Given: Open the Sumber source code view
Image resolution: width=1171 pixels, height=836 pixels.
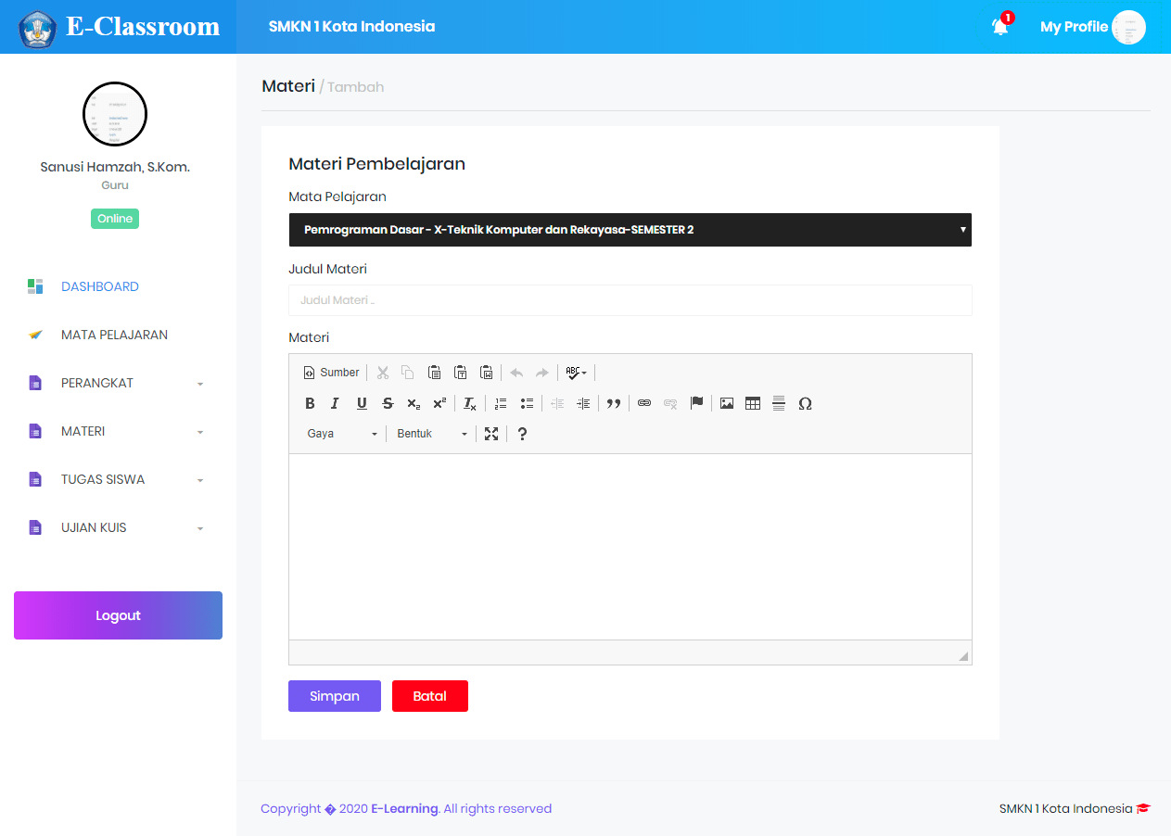Looking at the screenshot, I should 330,372.
